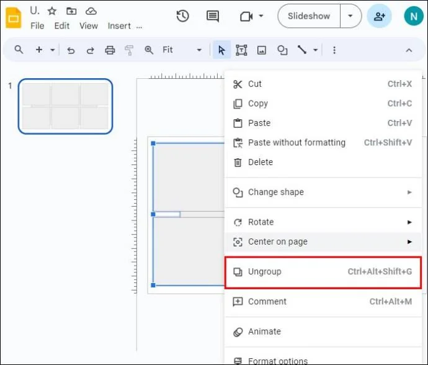Expand Change shape submenu
Screen dimensions: 428x365
point(409,192)
